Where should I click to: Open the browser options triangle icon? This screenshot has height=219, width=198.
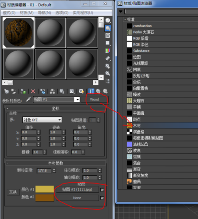[120, 11]
